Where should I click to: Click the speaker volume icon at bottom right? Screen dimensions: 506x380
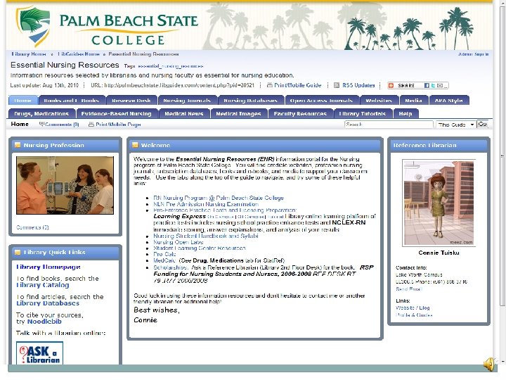pyautogui.click(x=489, y=365)
